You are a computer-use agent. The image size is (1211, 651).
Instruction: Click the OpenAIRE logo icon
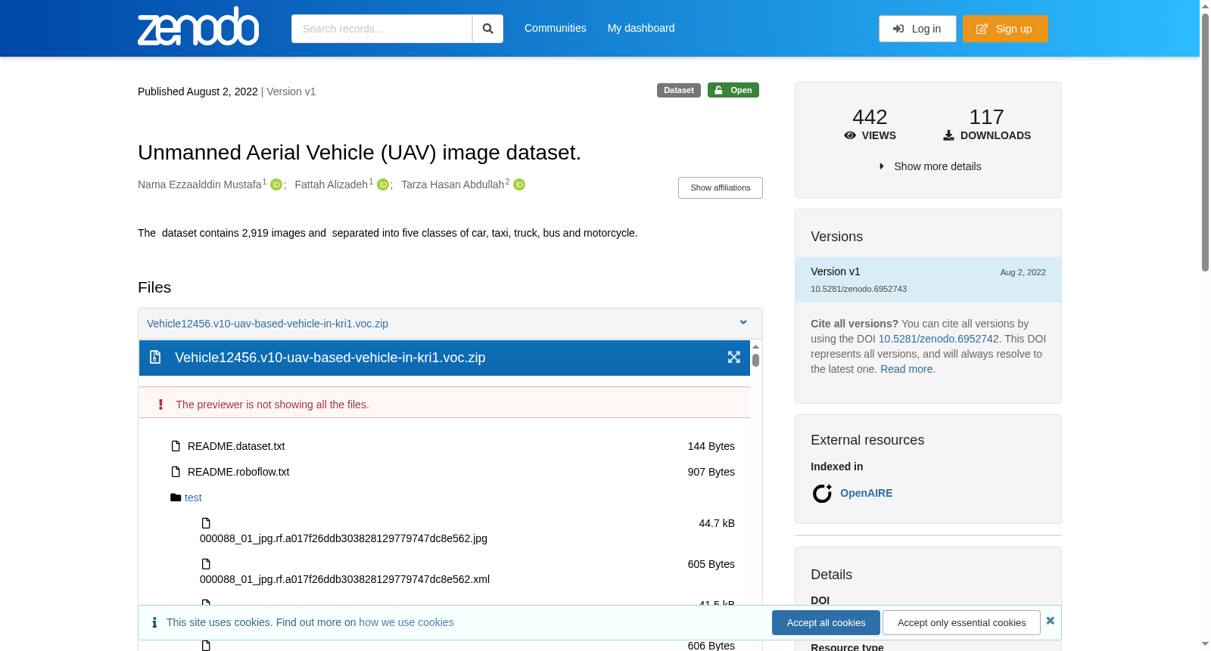[x=822, y=493]
